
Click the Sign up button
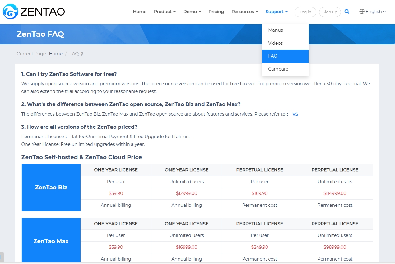[330, 12]
